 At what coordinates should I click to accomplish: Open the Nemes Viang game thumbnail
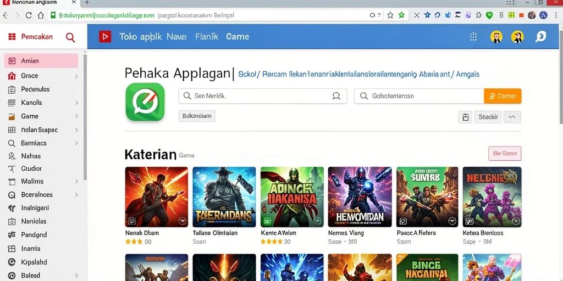tap(360, 197)
